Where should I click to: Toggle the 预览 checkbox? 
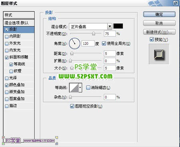click(152, 39)
